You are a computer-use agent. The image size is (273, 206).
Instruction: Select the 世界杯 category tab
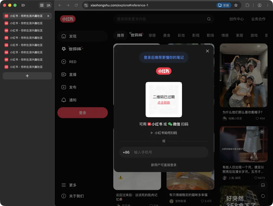[136, 35]
